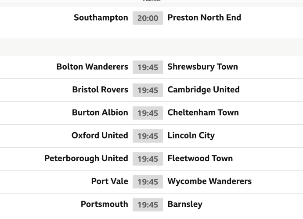Viewport: 303px width, 219px height.
Task: Select the 20:00 kick-off time box
Action: point(148,18)
